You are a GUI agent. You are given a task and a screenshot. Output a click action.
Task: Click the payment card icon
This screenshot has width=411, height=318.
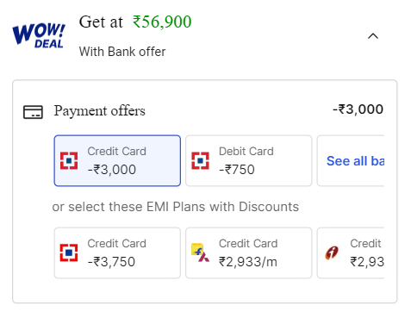(33, 112)
